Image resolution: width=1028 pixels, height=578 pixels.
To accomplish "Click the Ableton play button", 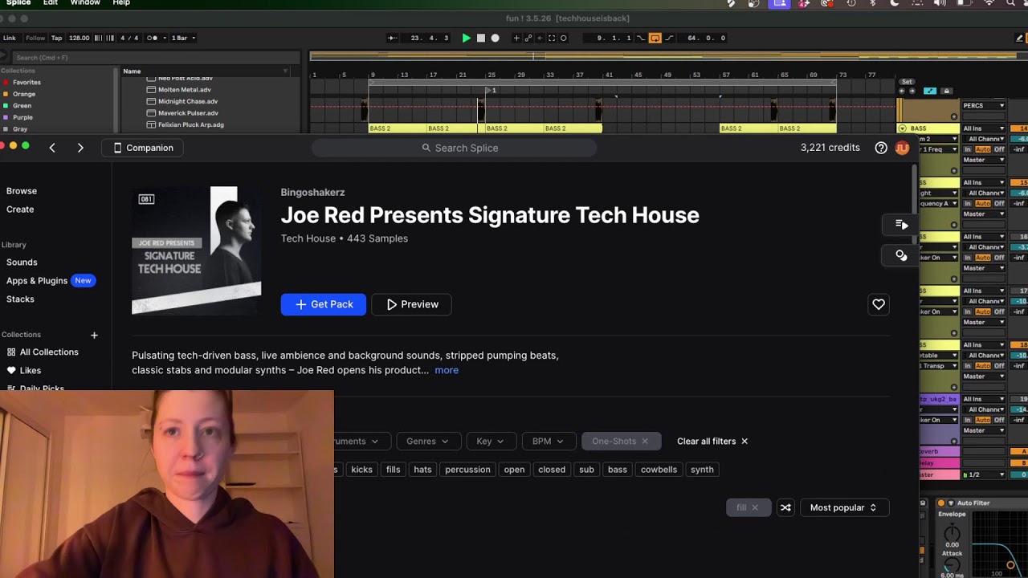I will (x=466, y=38).
